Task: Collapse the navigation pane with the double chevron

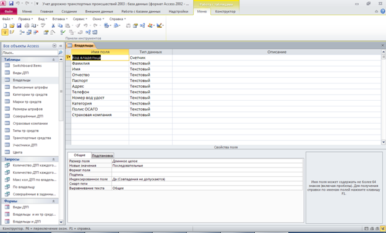Action: pos(61,46)
